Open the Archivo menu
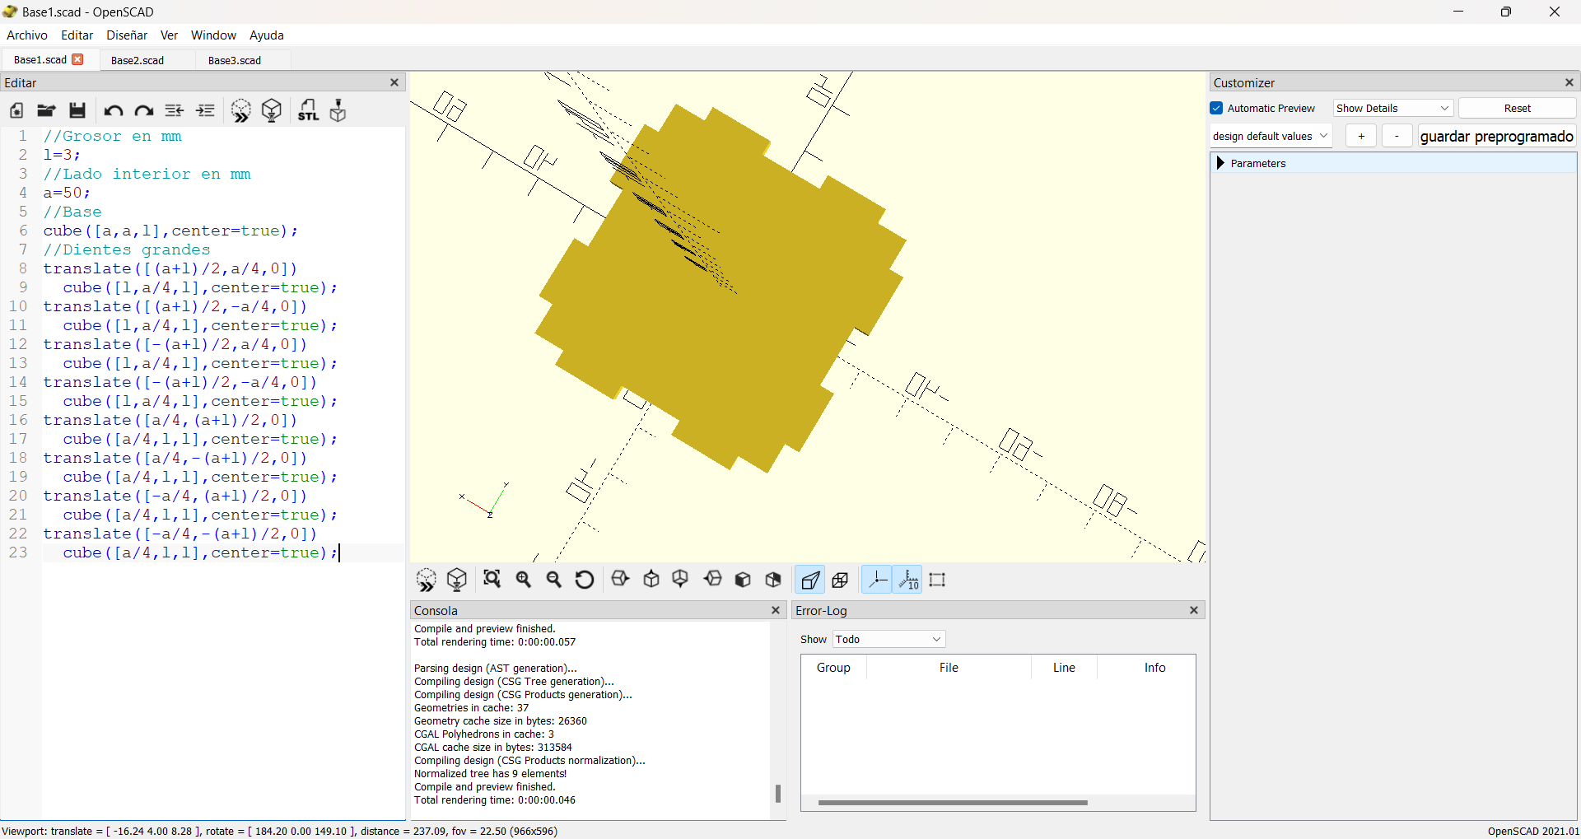Viewport: 1581px width, 839px height. tap(27, 35)
